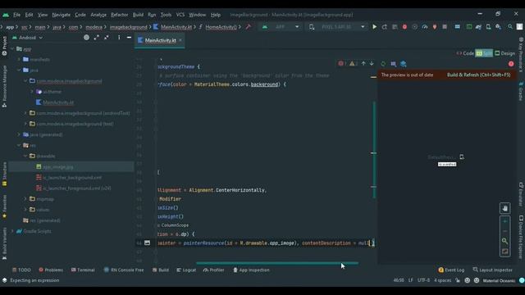Open the VCS menu
This screenshot has width=525, height=295.
coord(180,15)
